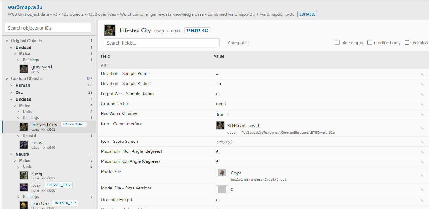Expand Units under custom Undead Melee
The width and height of the screenshot is (429, 209).
[18, 112]
